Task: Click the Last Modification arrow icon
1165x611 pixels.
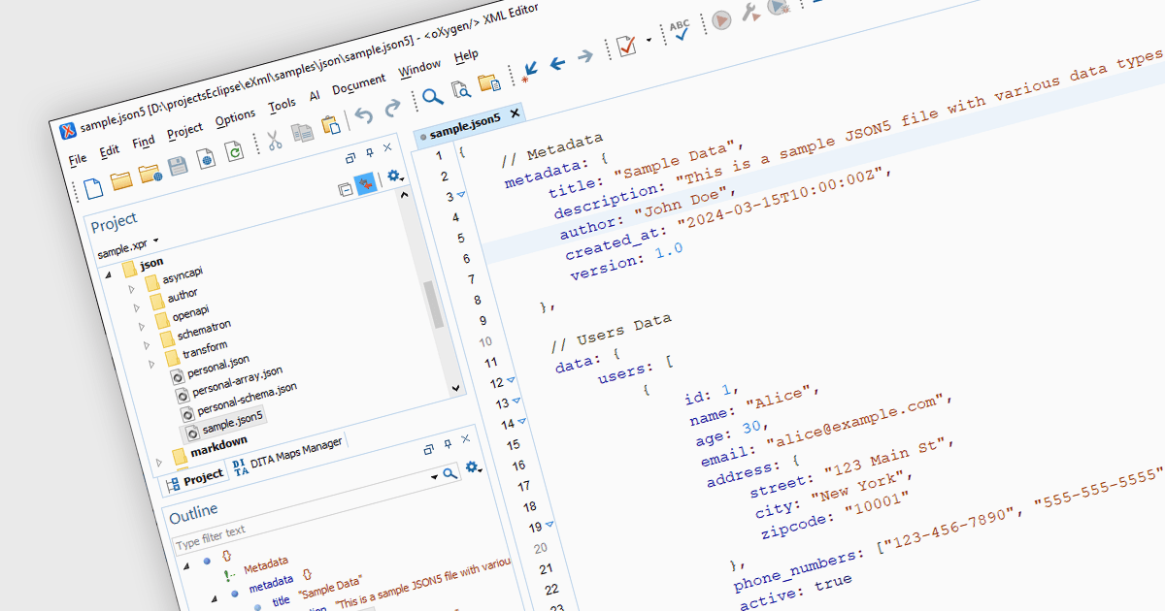Action: click(x=529, y=71)
